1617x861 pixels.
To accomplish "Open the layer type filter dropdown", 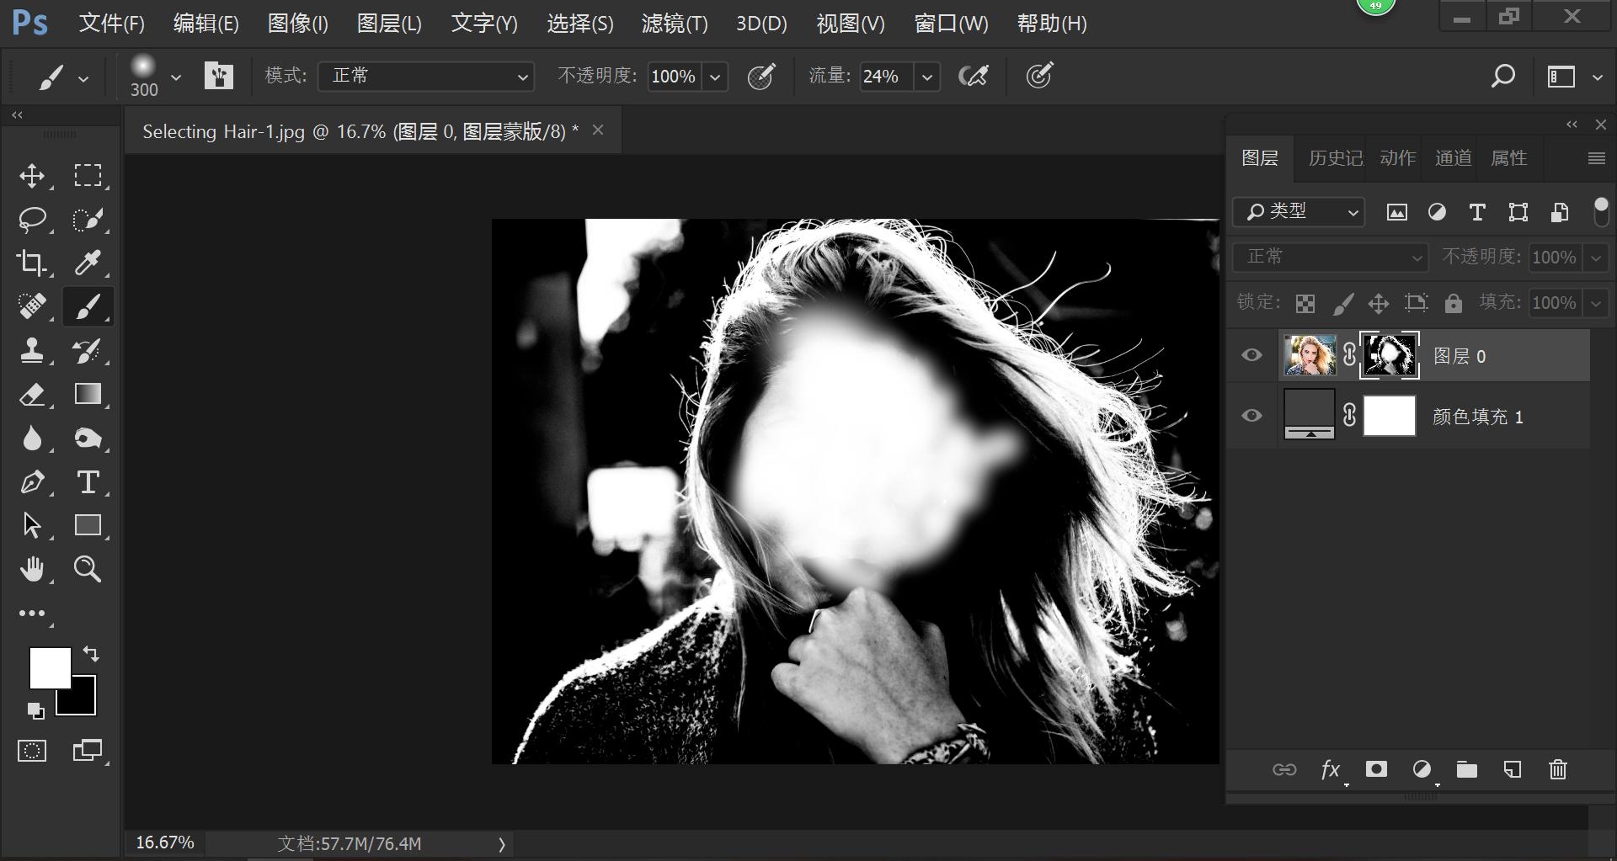I will tap(1297, 212).
